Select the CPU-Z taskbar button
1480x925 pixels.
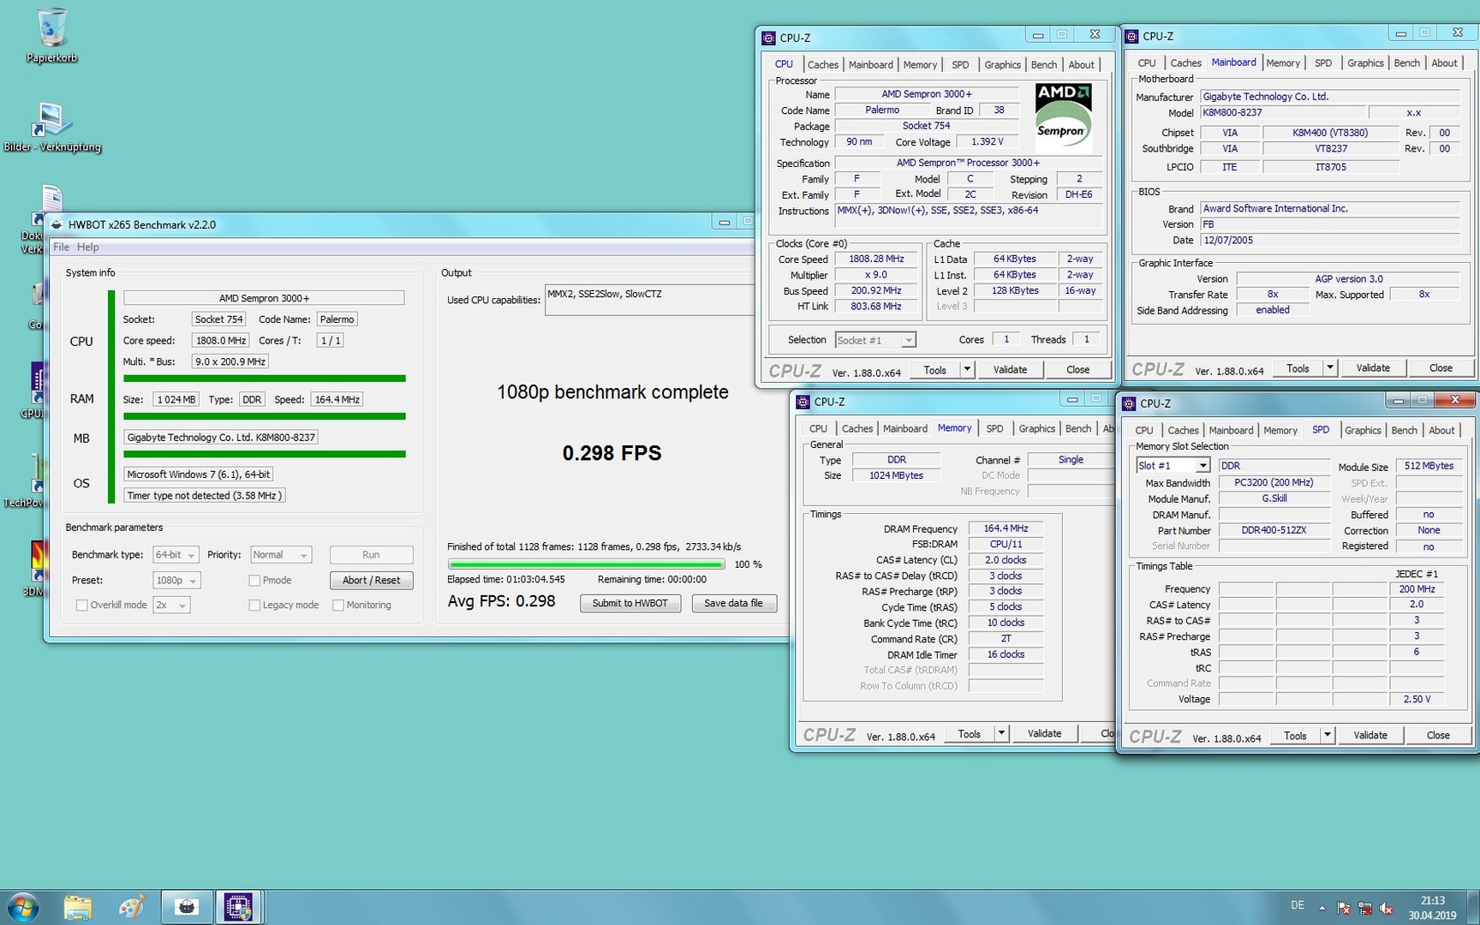(238, 907)
